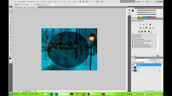The image size is (172, 96).
Task: Add a Hue/Saturation adjustment from the icon grid
Action: [x=141, y=28]
